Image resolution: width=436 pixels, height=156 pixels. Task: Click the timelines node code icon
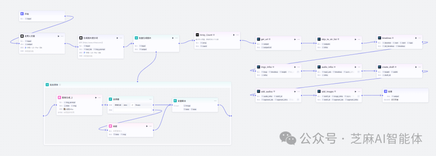coord(379,38)
